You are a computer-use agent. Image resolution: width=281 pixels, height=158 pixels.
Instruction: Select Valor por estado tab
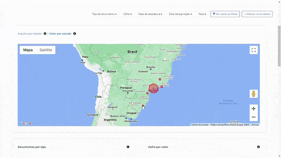[x=60, y=34]
